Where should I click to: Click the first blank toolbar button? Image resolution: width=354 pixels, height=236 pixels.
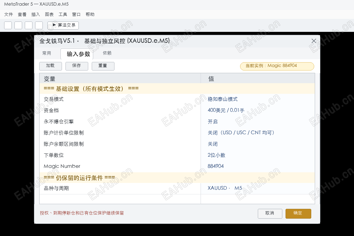point(8,25)
